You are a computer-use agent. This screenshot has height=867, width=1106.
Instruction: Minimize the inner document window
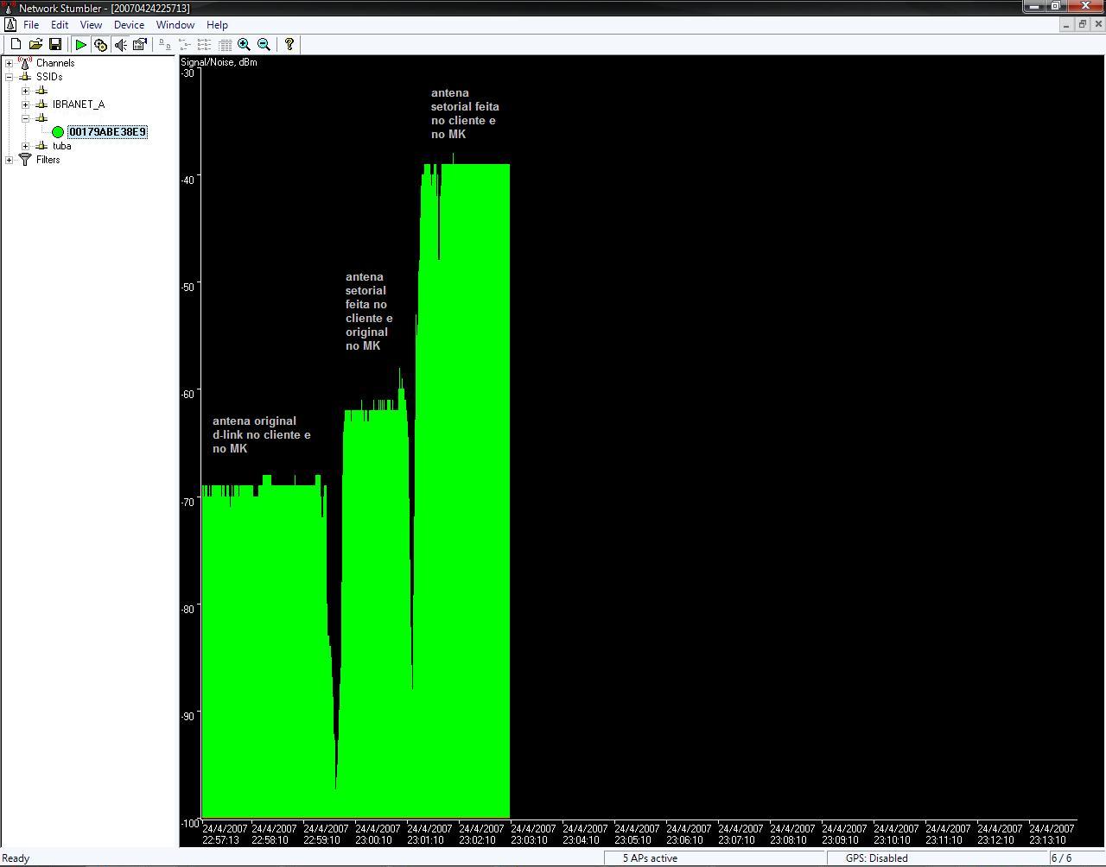1066,24
